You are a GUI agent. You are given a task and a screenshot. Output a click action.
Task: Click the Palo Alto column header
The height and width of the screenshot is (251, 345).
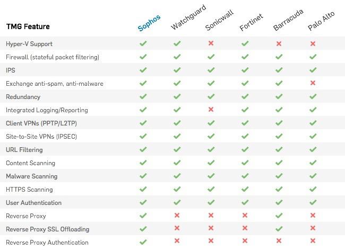pos(321,21)
